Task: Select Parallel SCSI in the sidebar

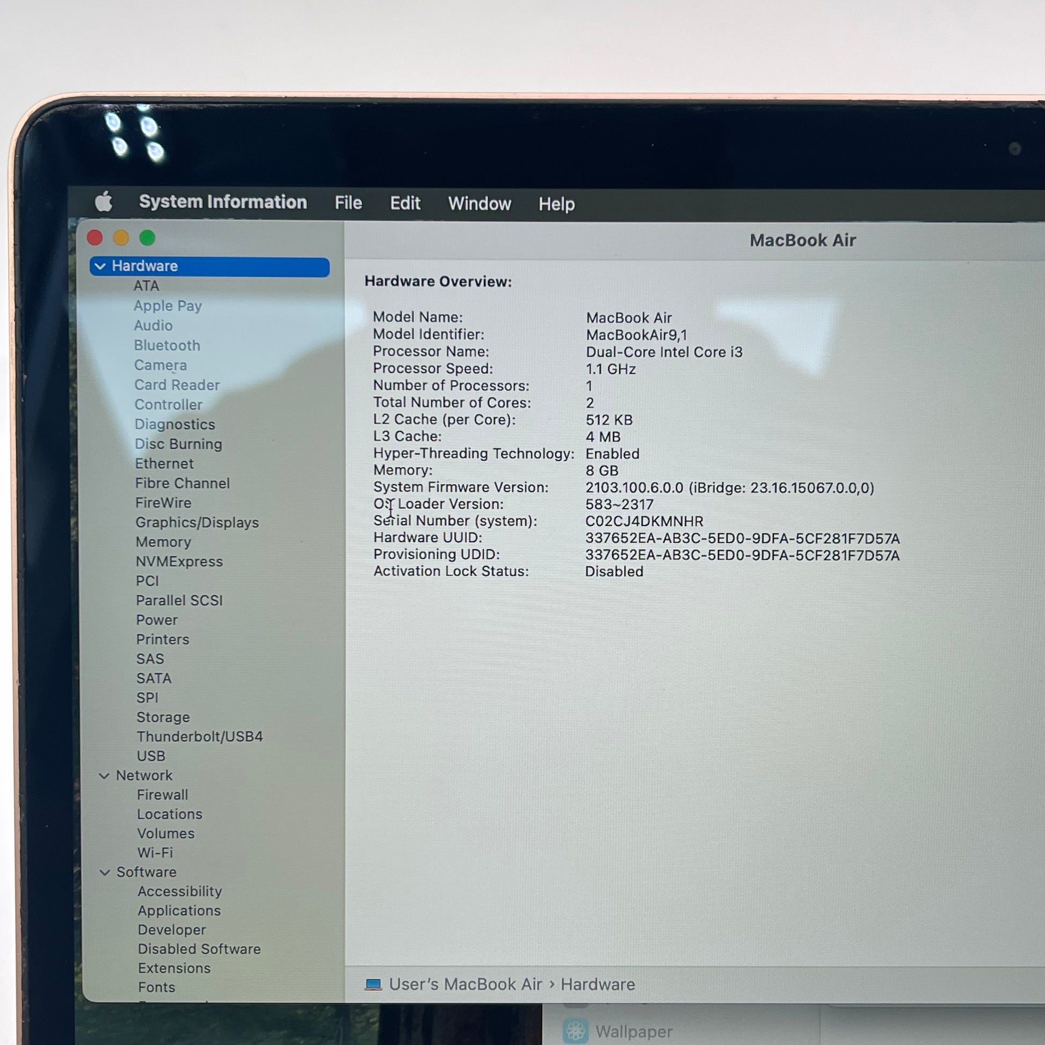Action: point(179,600)
